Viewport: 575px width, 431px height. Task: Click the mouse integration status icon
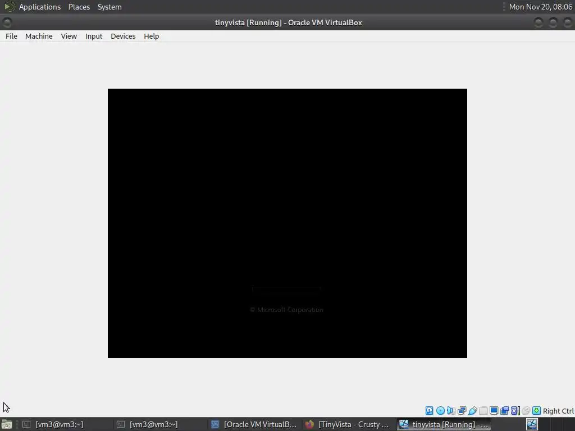click(526, 411)
